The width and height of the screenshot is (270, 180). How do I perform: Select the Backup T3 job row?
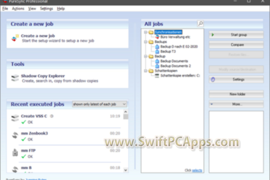click(168, 51)
